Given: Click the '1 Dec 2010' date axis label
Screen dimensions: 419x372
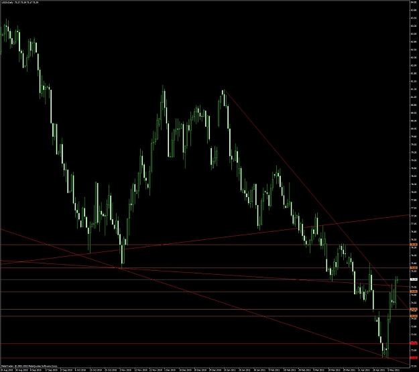Looking at the screenshot, I should (170, 370).
